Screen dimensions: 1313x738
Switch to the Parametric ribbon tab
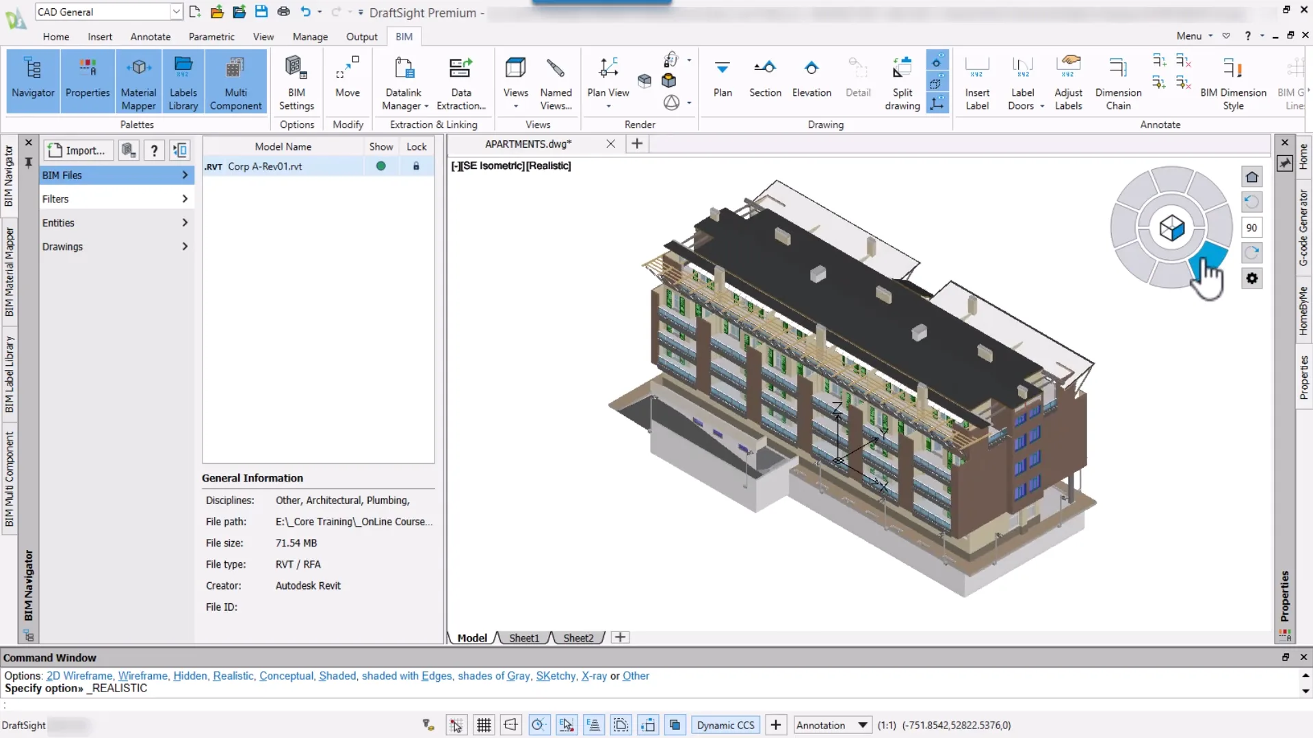[211, 37]
